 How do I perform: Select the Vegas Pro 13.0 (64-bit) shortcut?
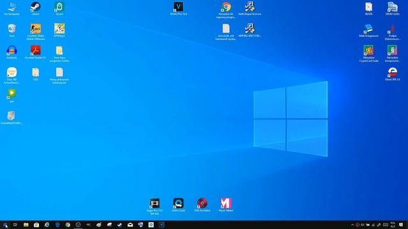154,206
